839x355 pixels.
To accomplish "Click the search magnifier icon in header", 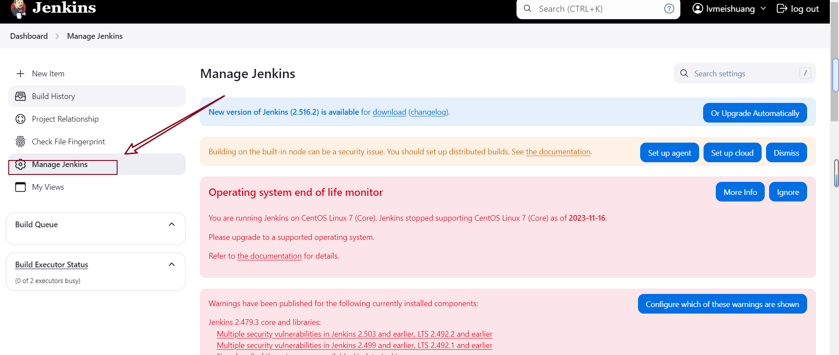I will pos(527,8).
